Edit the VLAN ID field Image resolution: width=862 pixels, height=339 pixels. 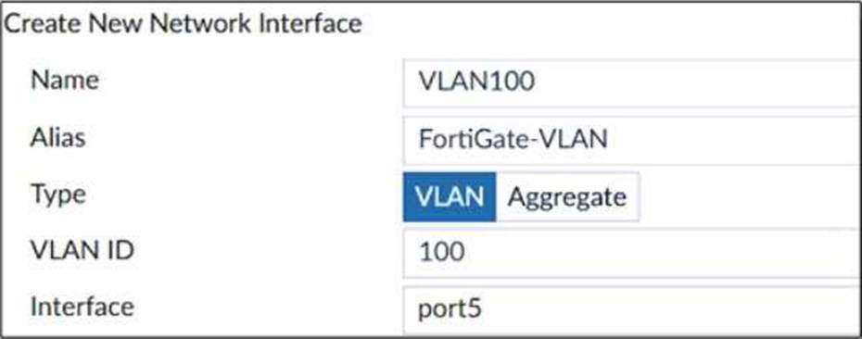632,253
